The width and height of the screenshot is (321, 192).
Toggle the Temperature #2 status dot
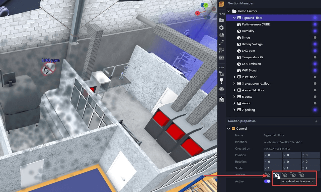[315, 57]
